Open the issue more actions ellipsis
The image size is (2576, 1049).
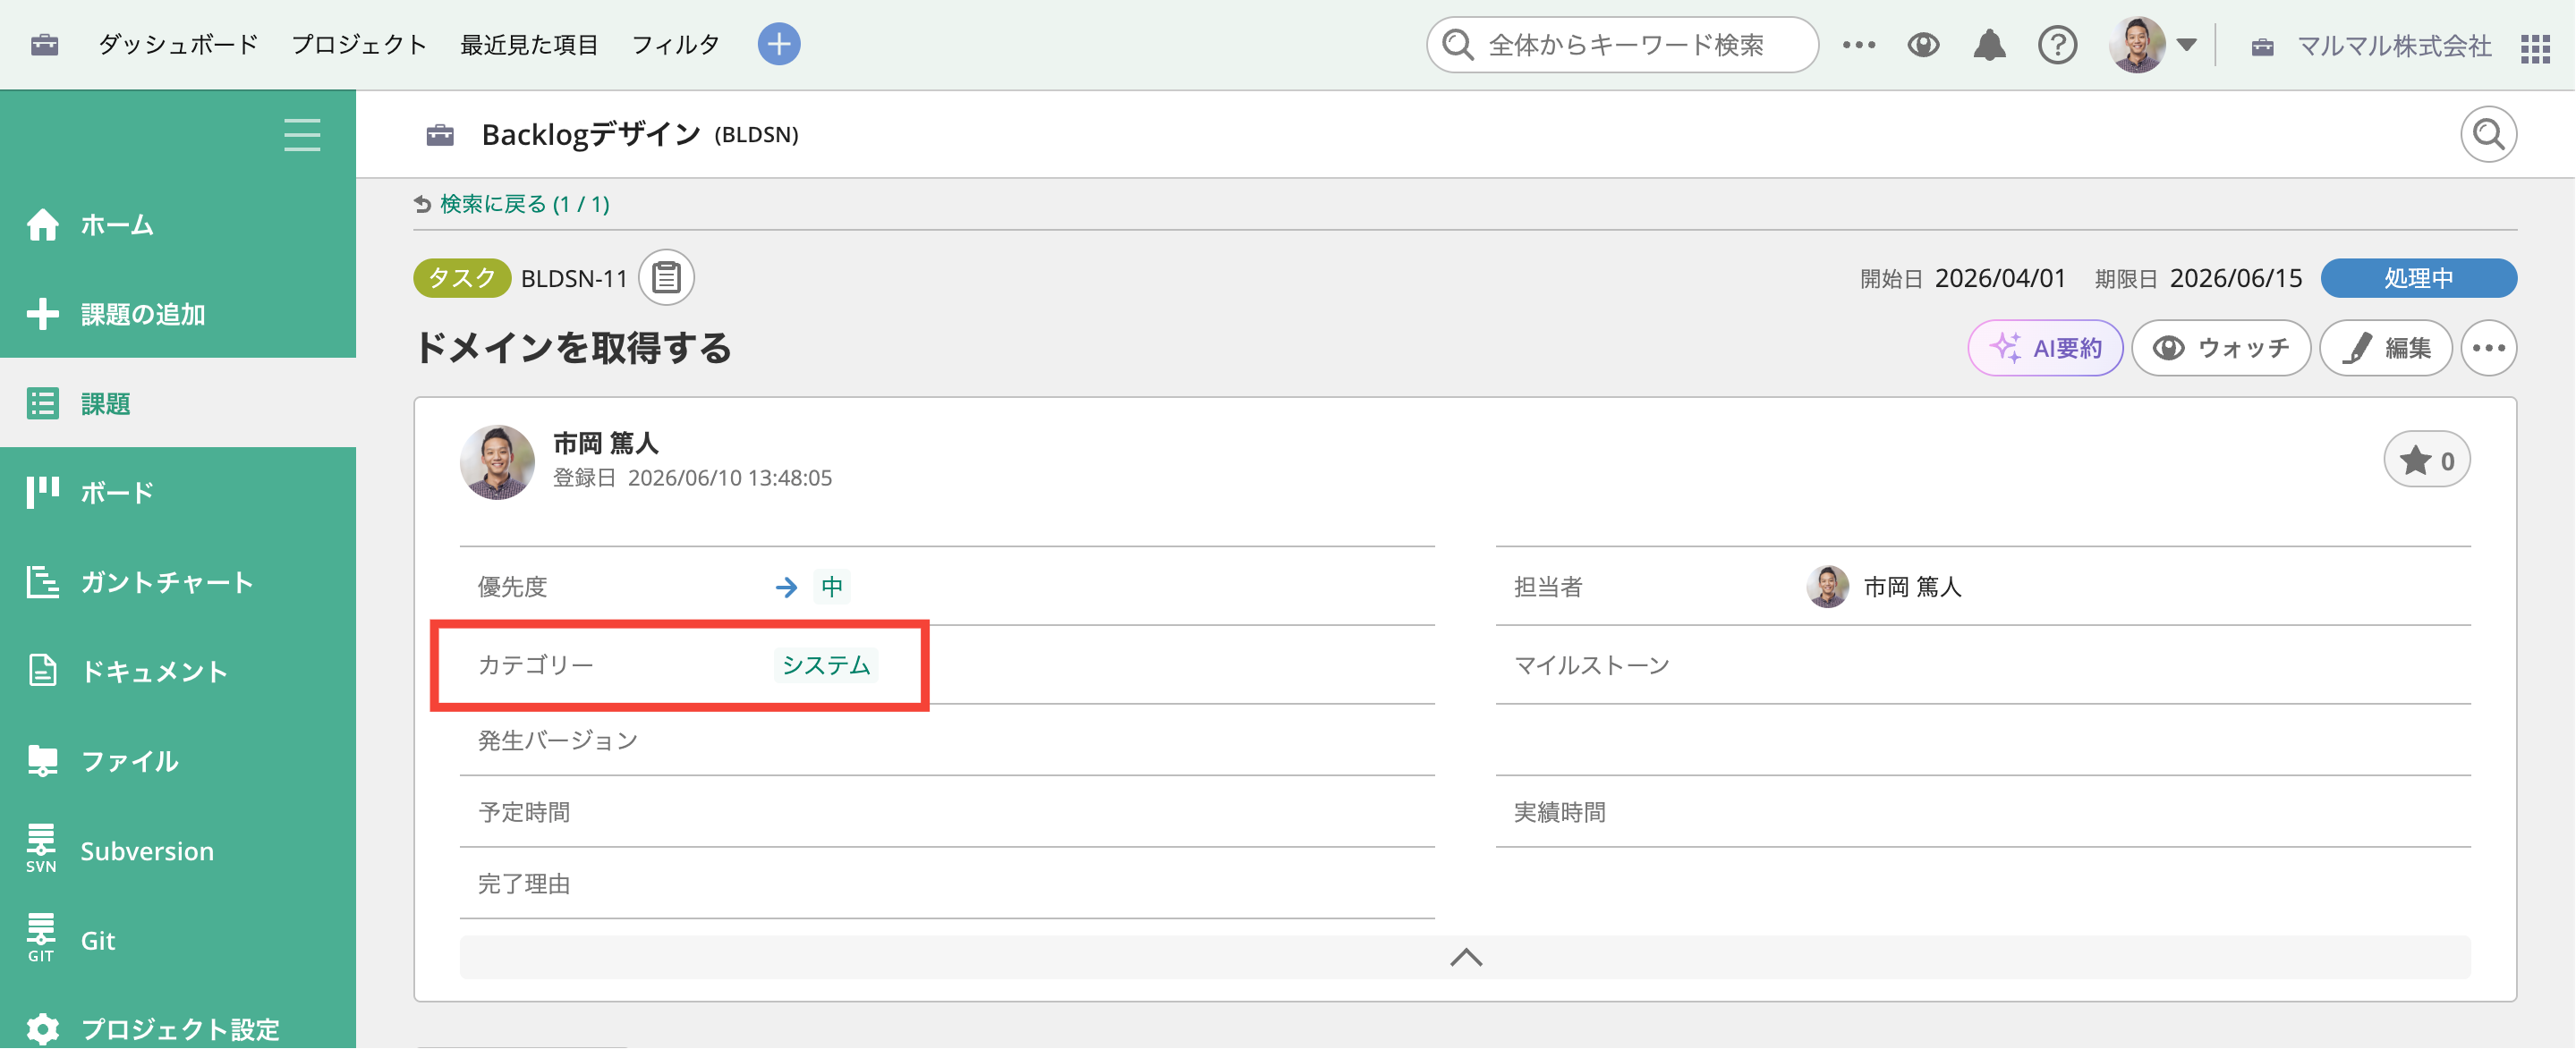tap(2488, 348)
